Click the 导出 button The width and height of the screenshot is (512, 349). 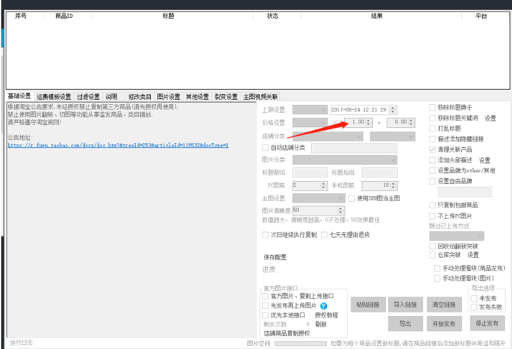(405, 324)
